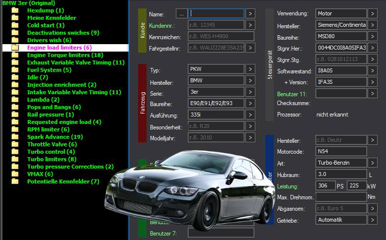Click the ellipsis button next to Name
Screen dimensions: 386x240
tap(181, 13)
